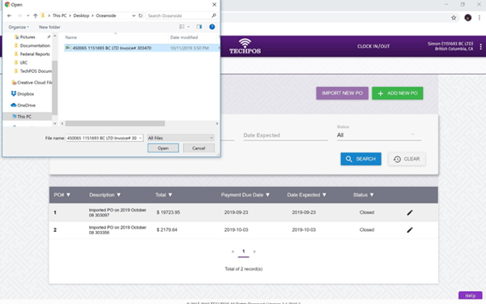Select Federal Reports folder
This screenshot has width=486, height=304.
pos(35,54)
